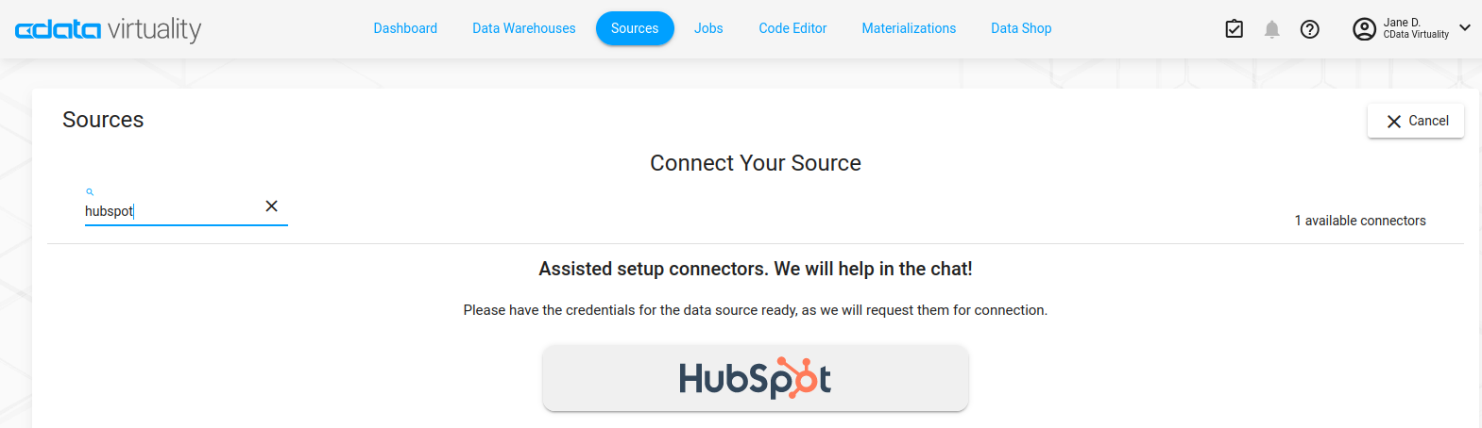Select the active Sources tab
Viewport: 1482px width, 428px height.
(x=635, y=28)
